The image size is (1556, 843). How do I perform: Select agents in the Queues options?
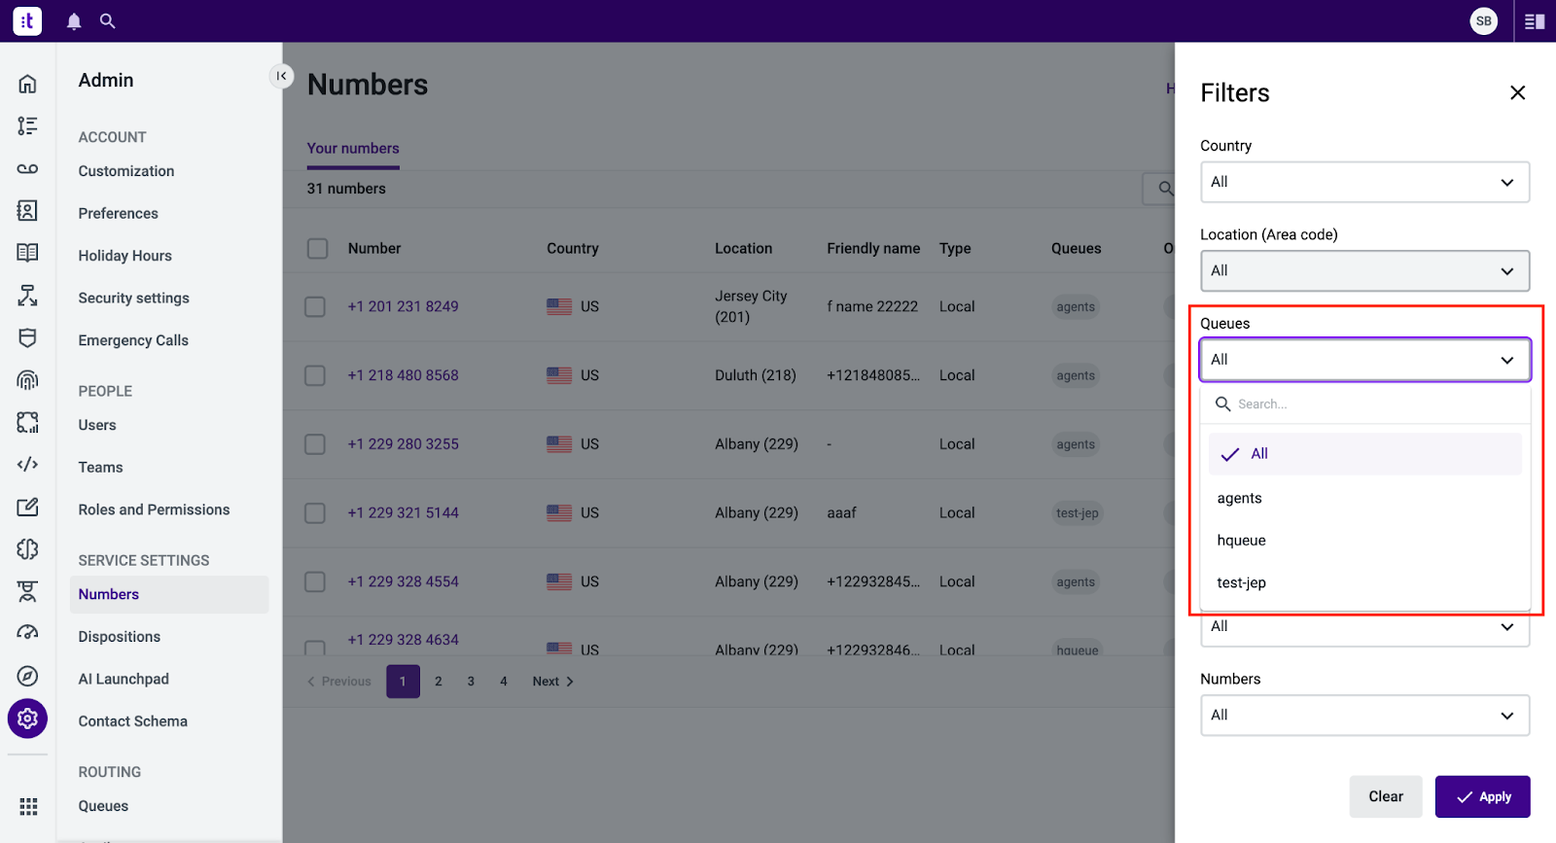pos(1364,498)
